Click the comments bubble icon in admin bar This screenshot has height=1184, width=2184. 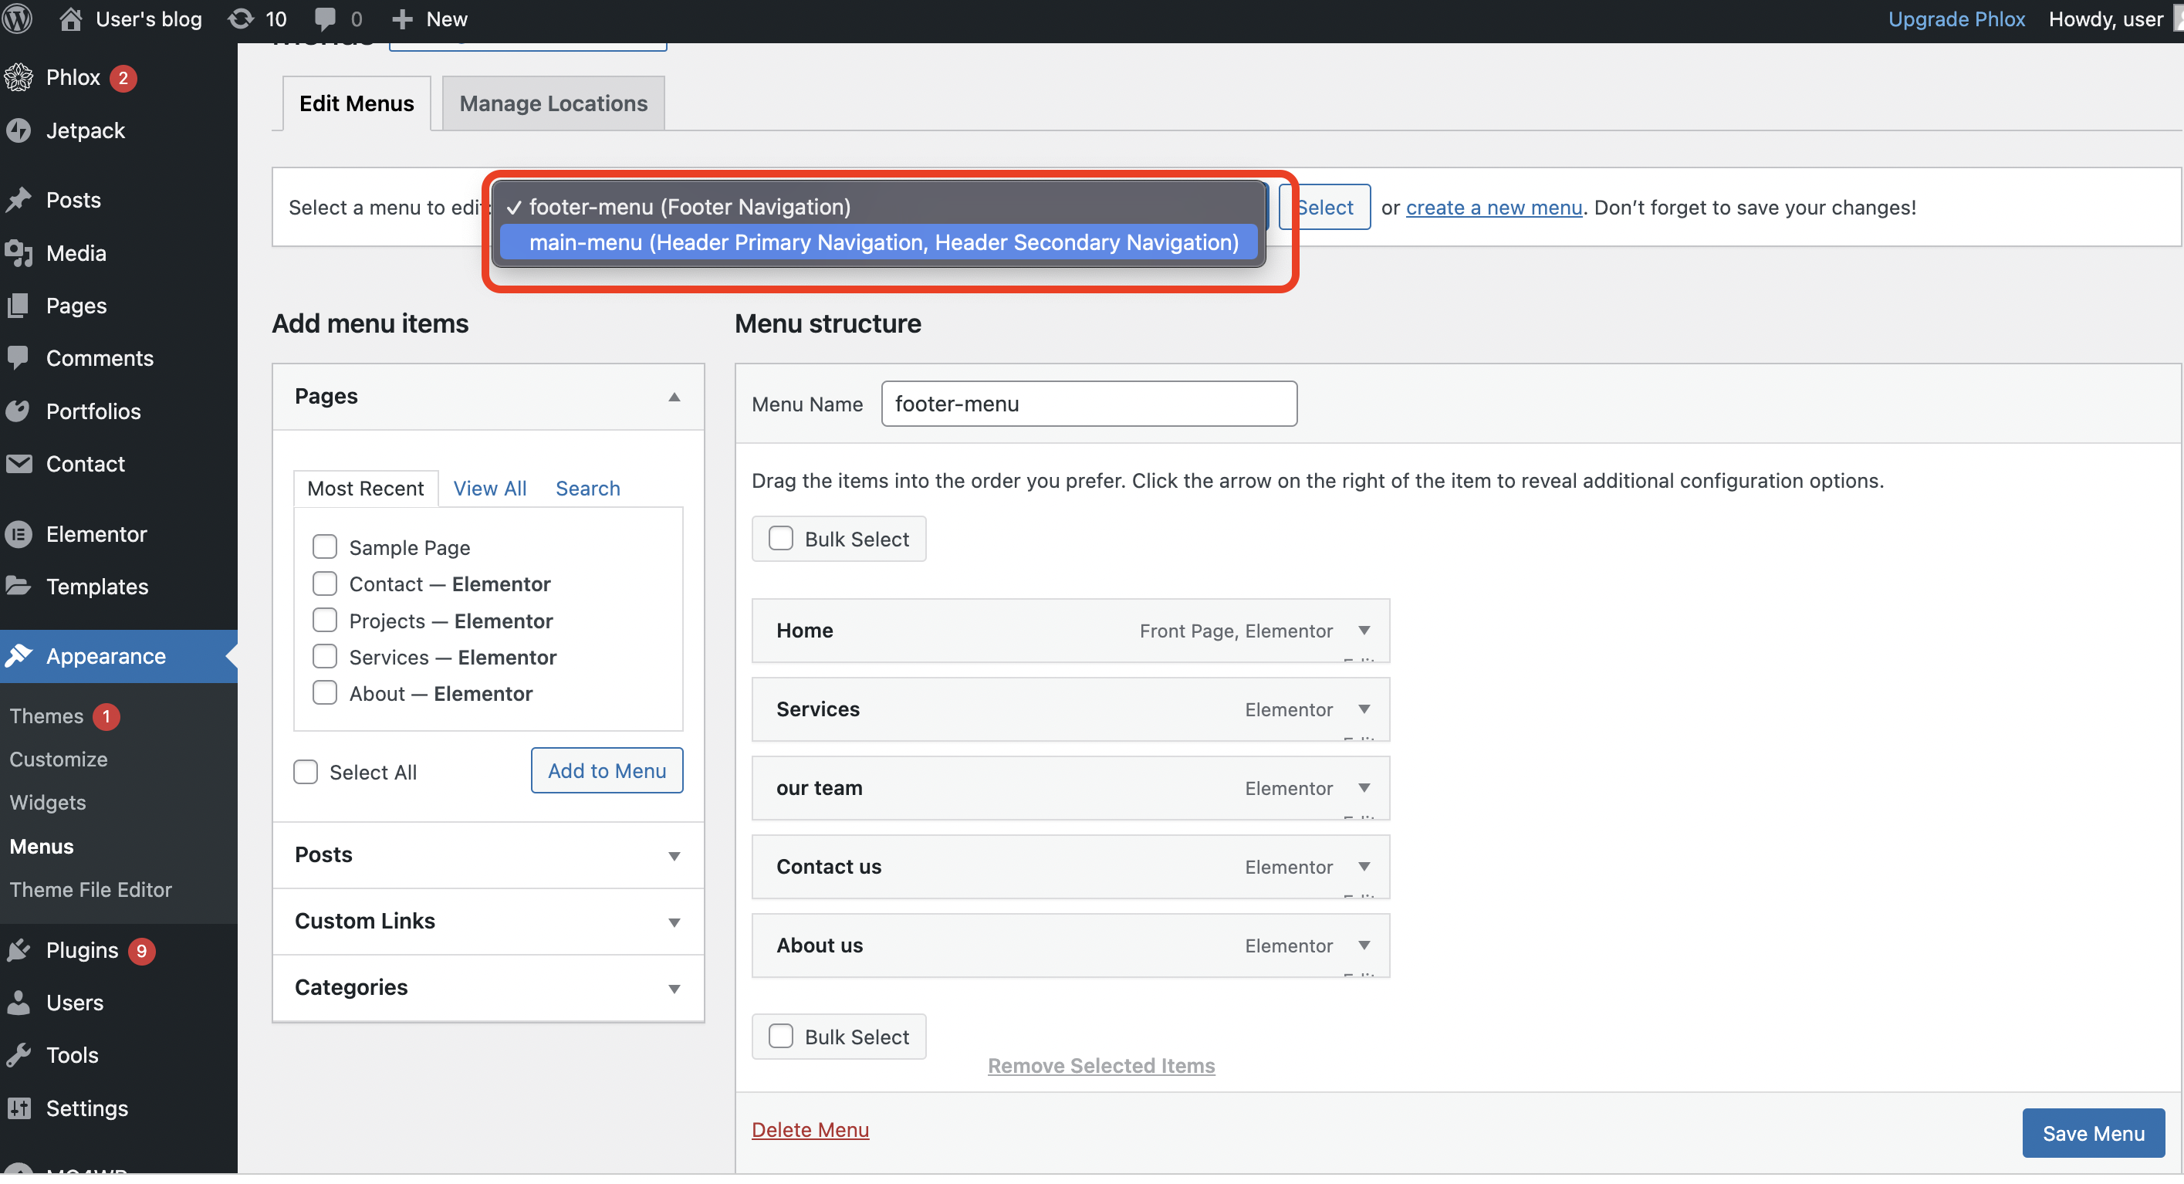coord(325,19)
